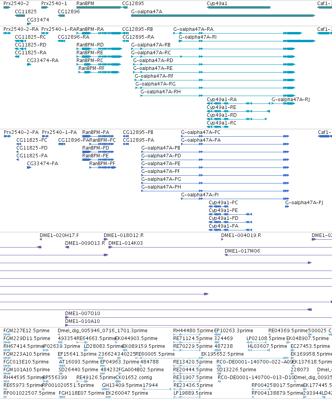Click protein CG33474-PA label
This screenshot has width=332, height=399.
43,164
